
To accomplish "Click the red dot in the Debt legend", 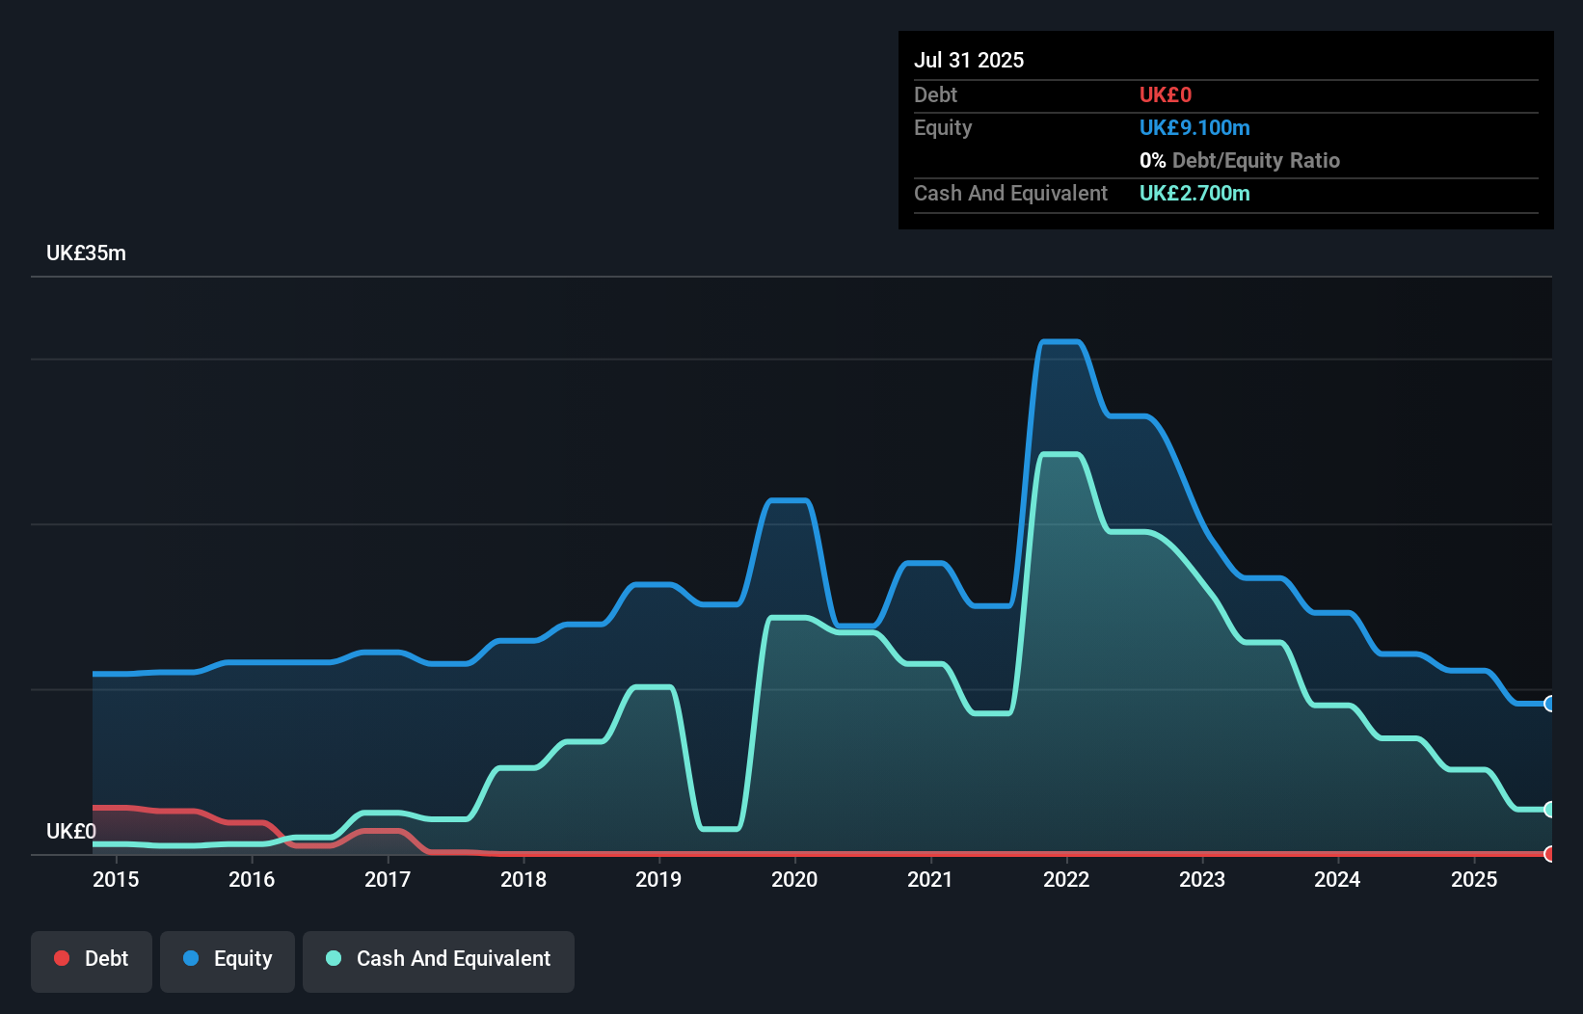I will [62, 958].
